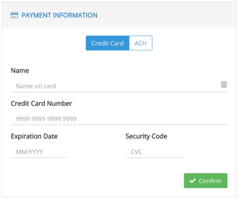
Task: Click the gray header bar of the payment panel
Action: coord(119,14)
